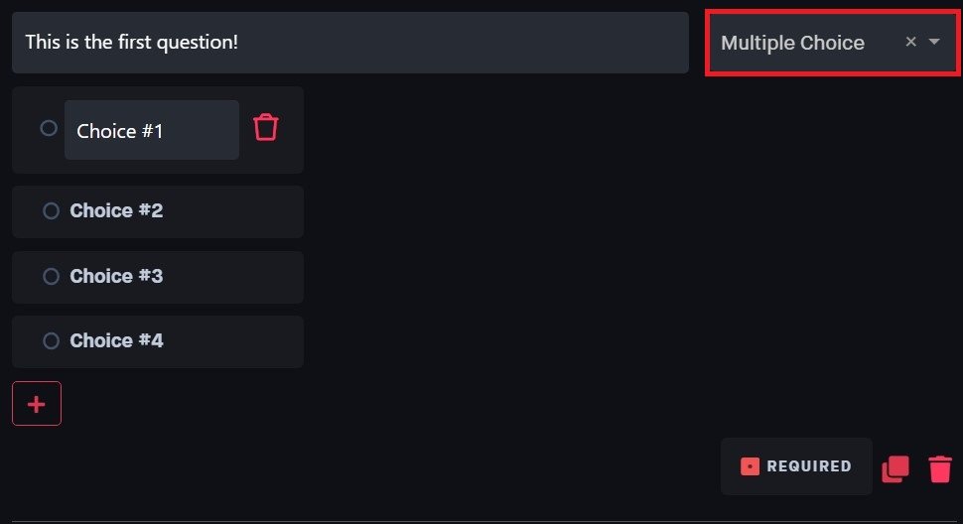963x524 pixels.
Task: Expand the question type dropdown arrow
Action: coord(934,42)
